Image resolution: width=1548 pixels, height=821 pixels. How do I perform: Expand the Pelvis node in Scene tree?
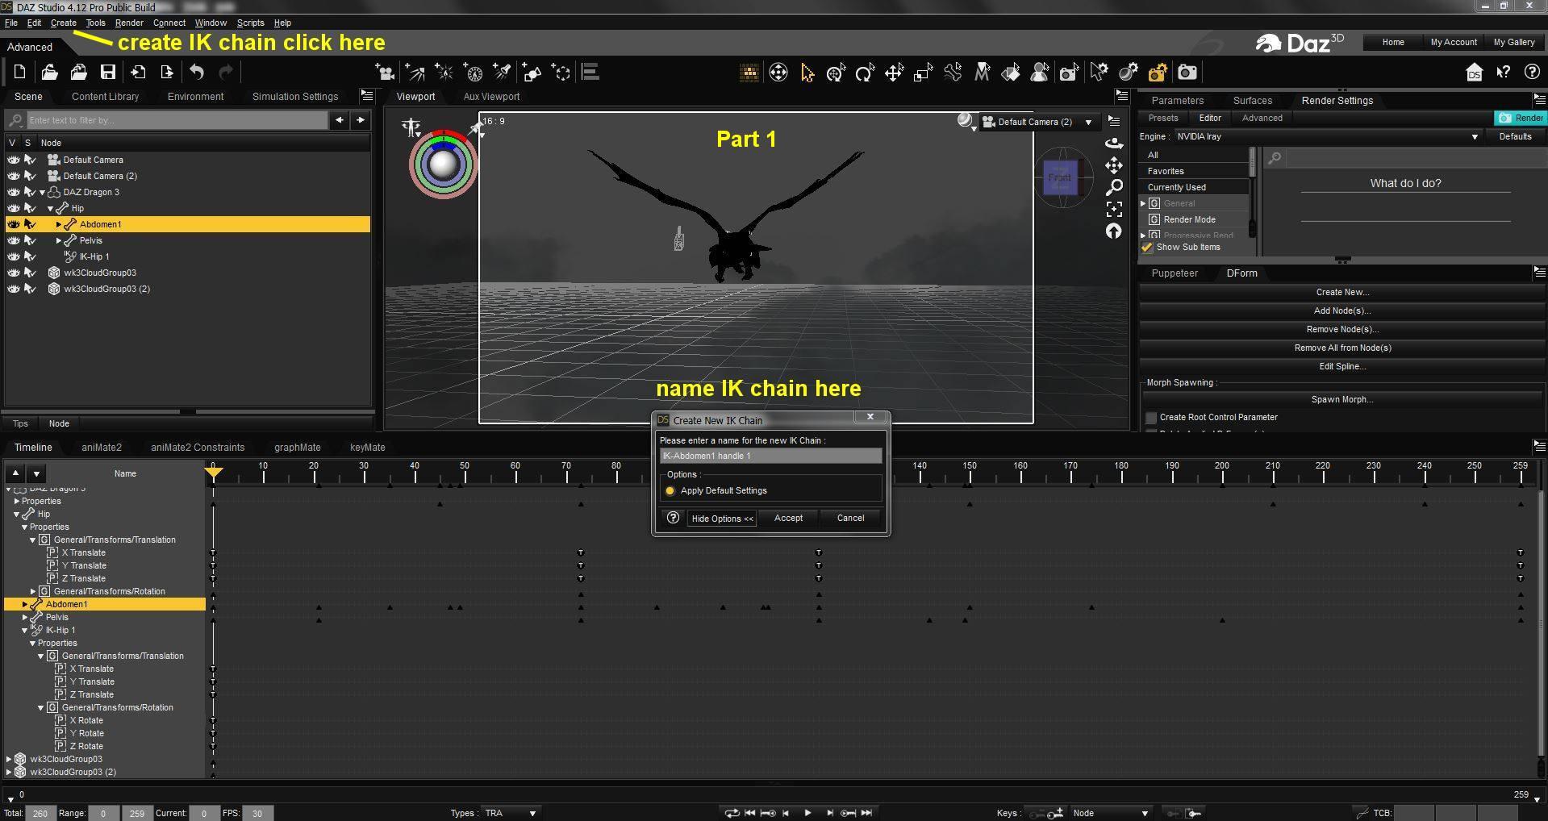coord(58,241)
